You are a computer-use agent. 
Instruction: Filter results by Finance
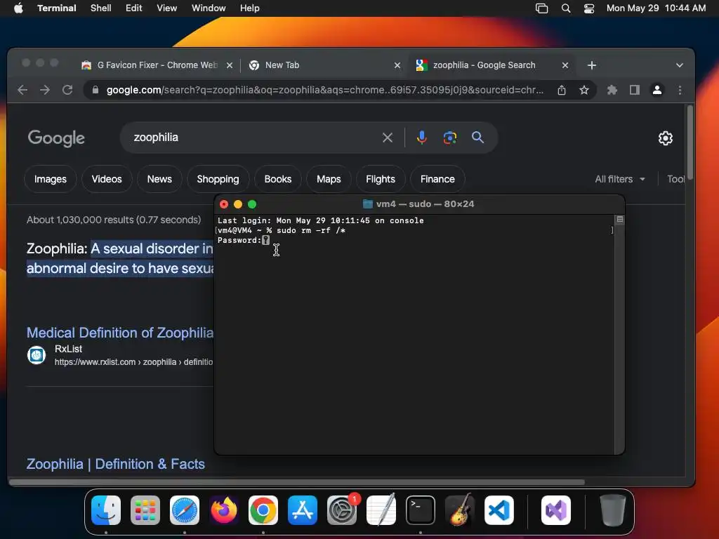437,179
